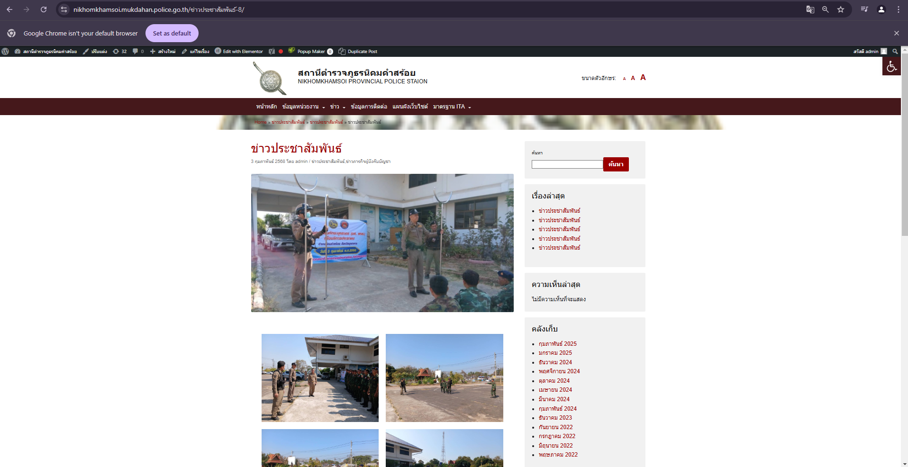
Task: Open ข้อมูลการติดต่อ menu item
Action: pos(369,107)
